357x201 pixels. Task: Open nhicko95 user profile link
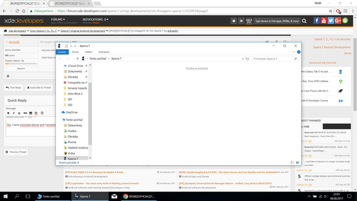(x=14, y=42)
